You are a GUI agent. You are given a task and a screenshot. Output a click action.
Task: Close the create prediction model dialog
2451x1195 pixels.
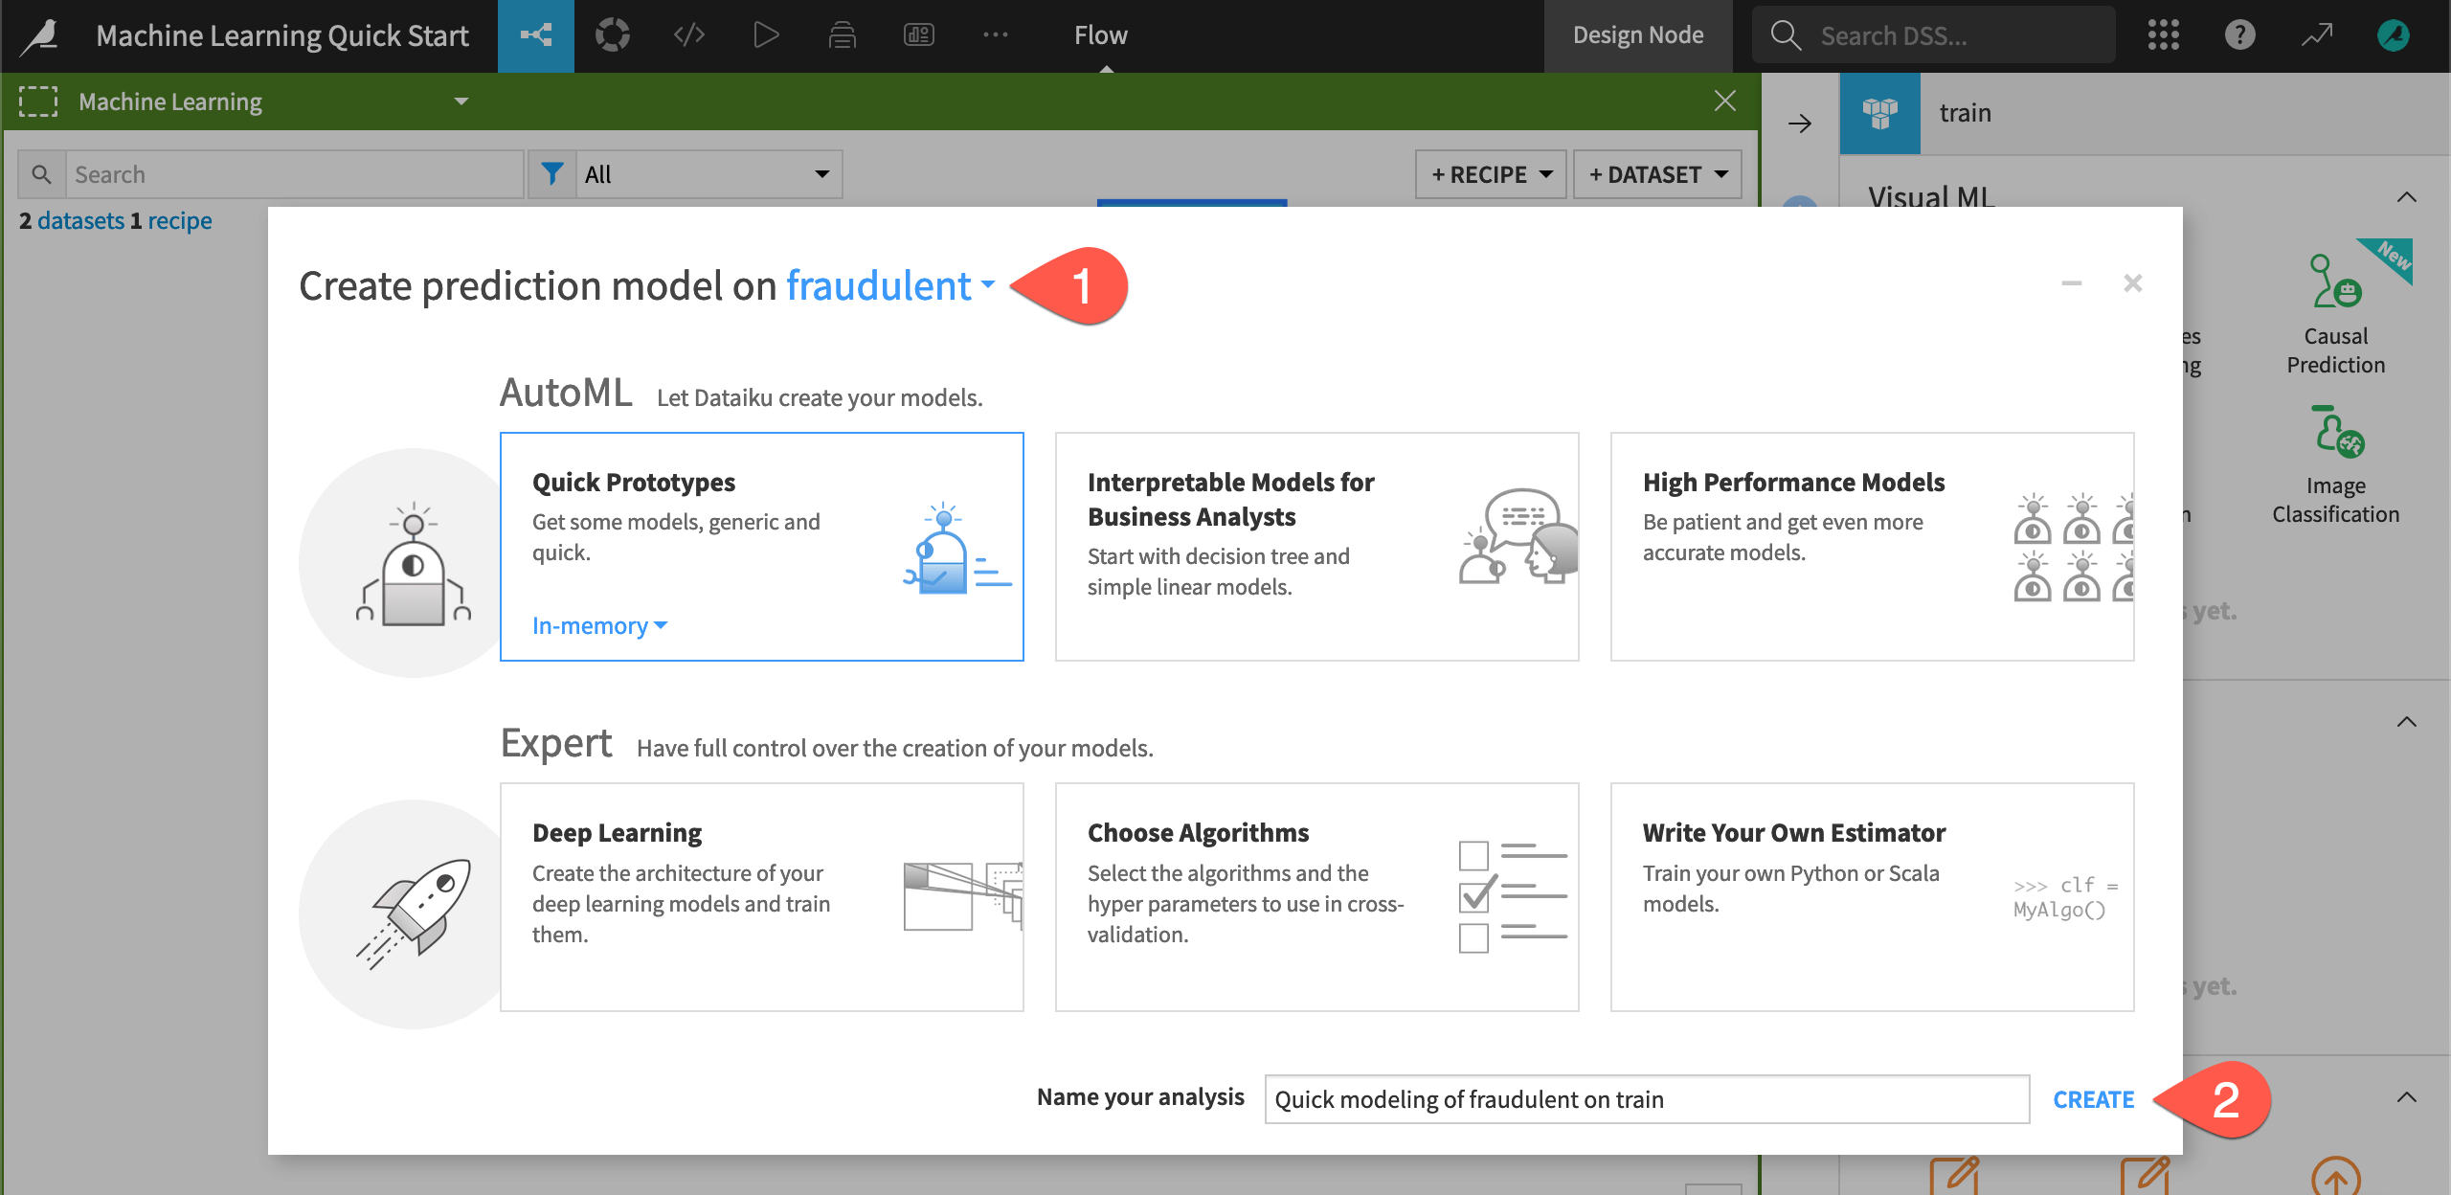pyautogui.click(x=2133, y=283)
